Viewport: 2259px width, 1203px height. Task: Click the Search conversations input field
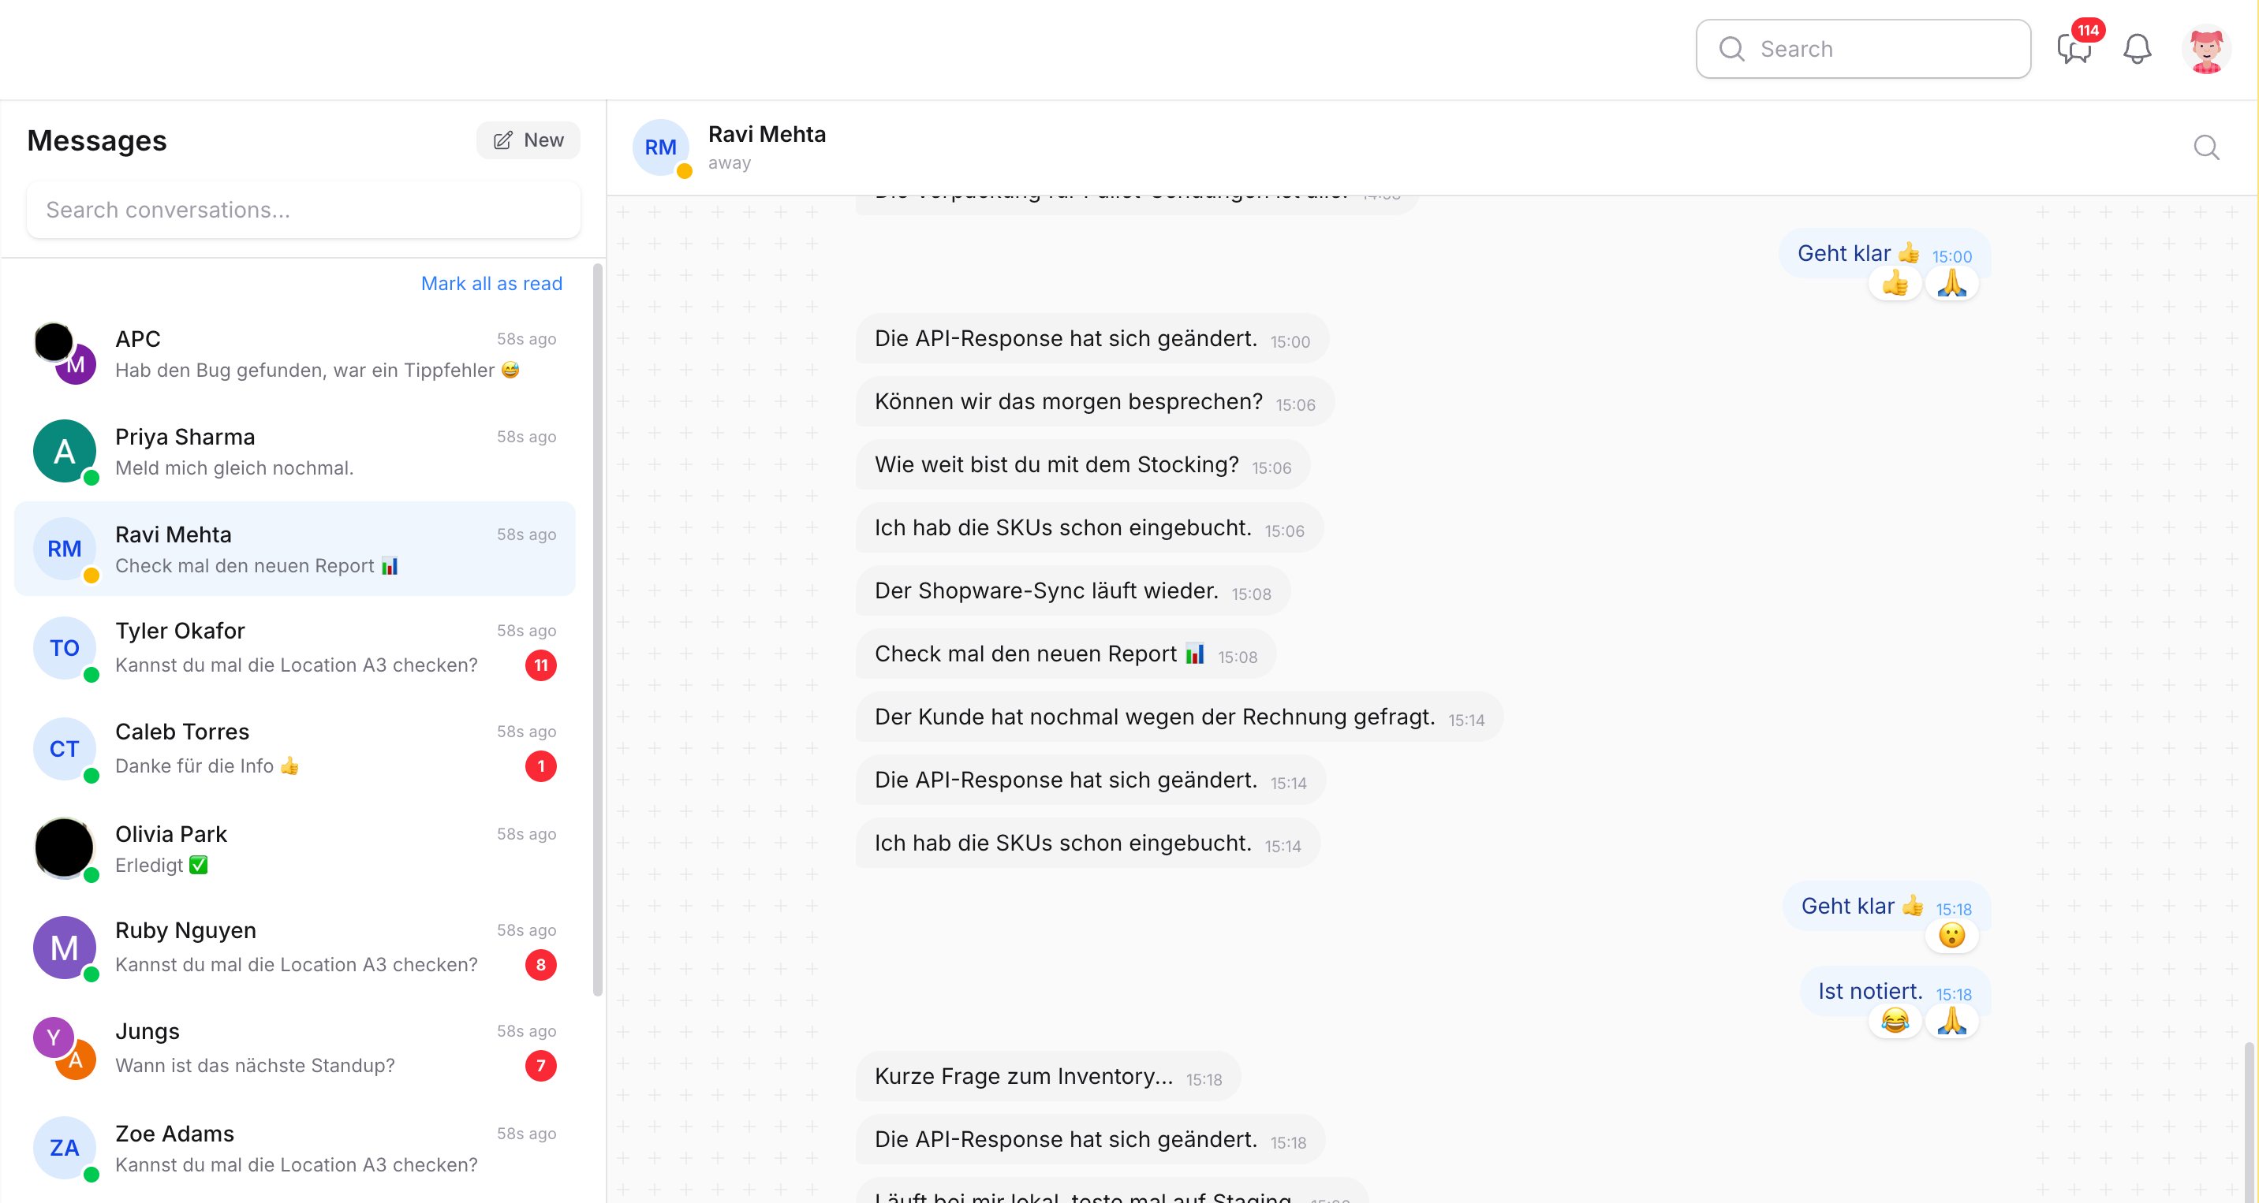pyautogui.click(x=304, y=210)
